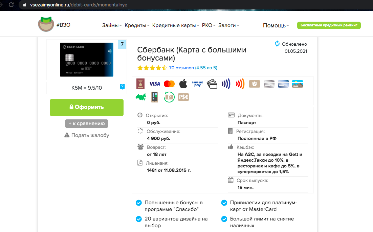The image size is (373, 232).
Task: Click the от 18 лет age value
Action: [x=156, y=154]
